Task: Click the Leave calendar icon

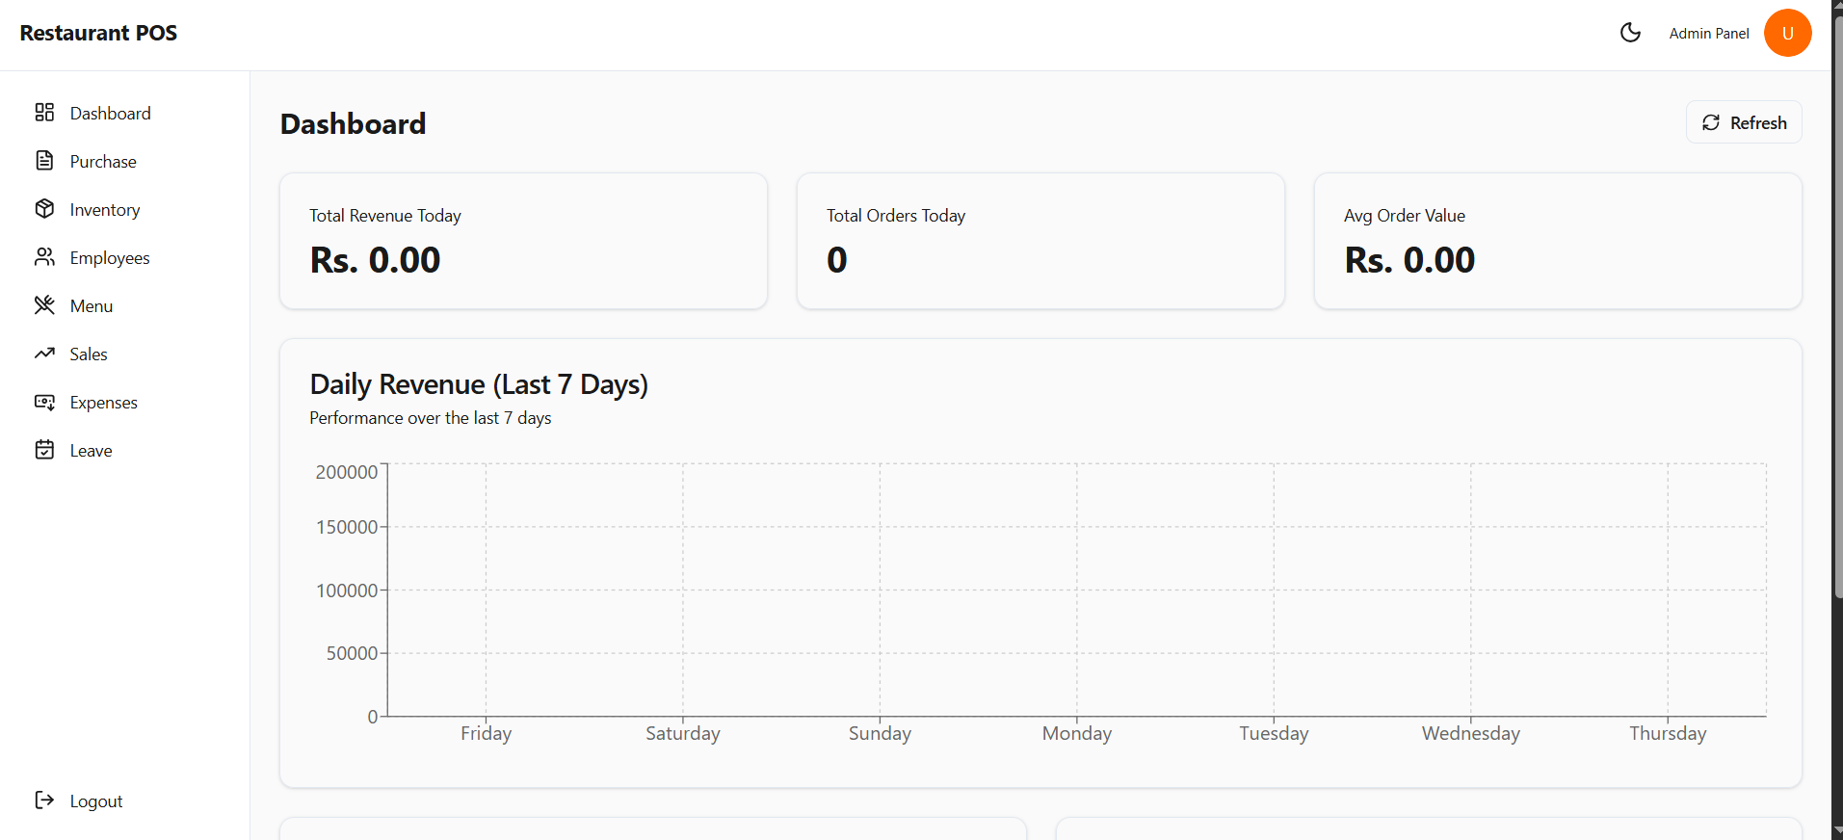Action: coord(44,450)
